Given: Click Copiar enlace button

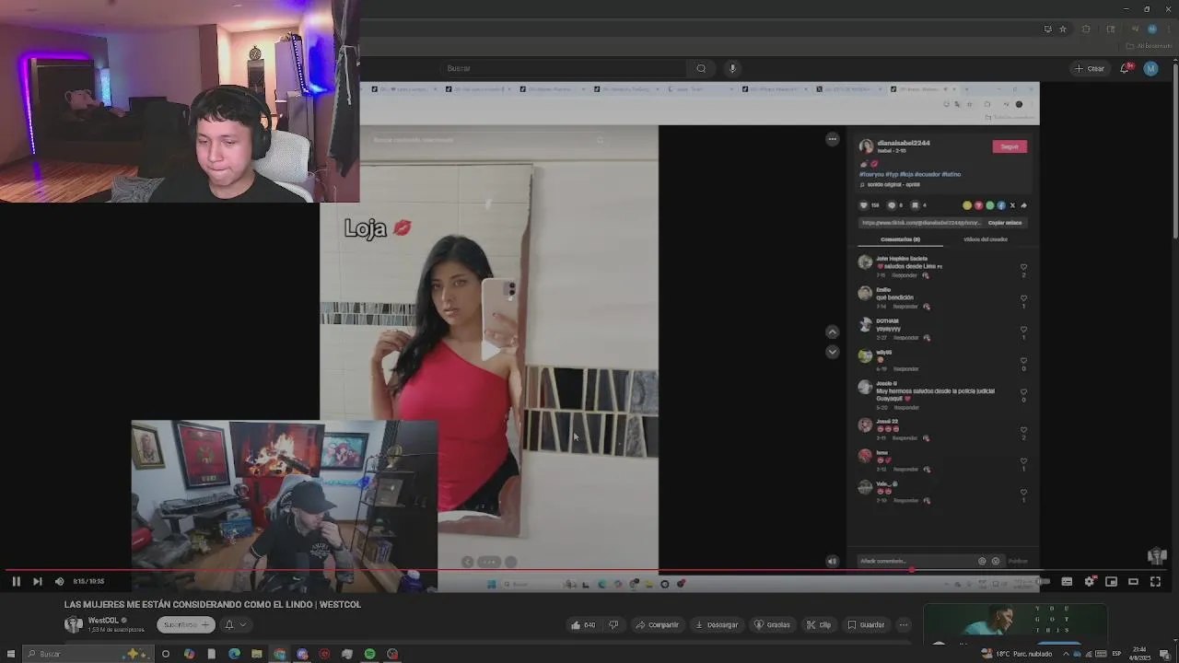Looking at the screenshot, I should 1004,223.
